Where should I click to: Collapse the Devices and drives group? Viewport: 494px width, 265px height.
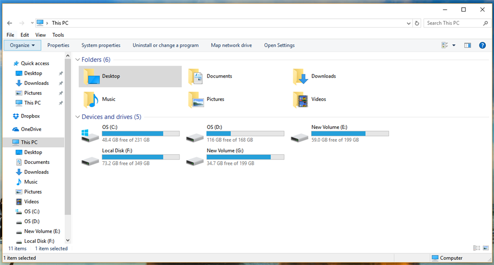(78, 117)
